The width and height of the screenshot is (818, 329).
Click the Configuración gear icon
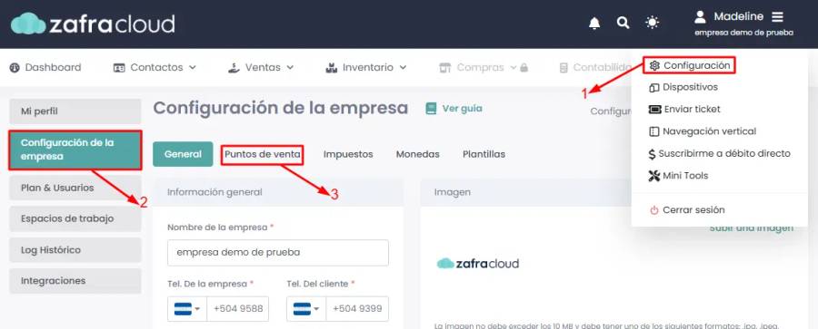click(654, 65)
